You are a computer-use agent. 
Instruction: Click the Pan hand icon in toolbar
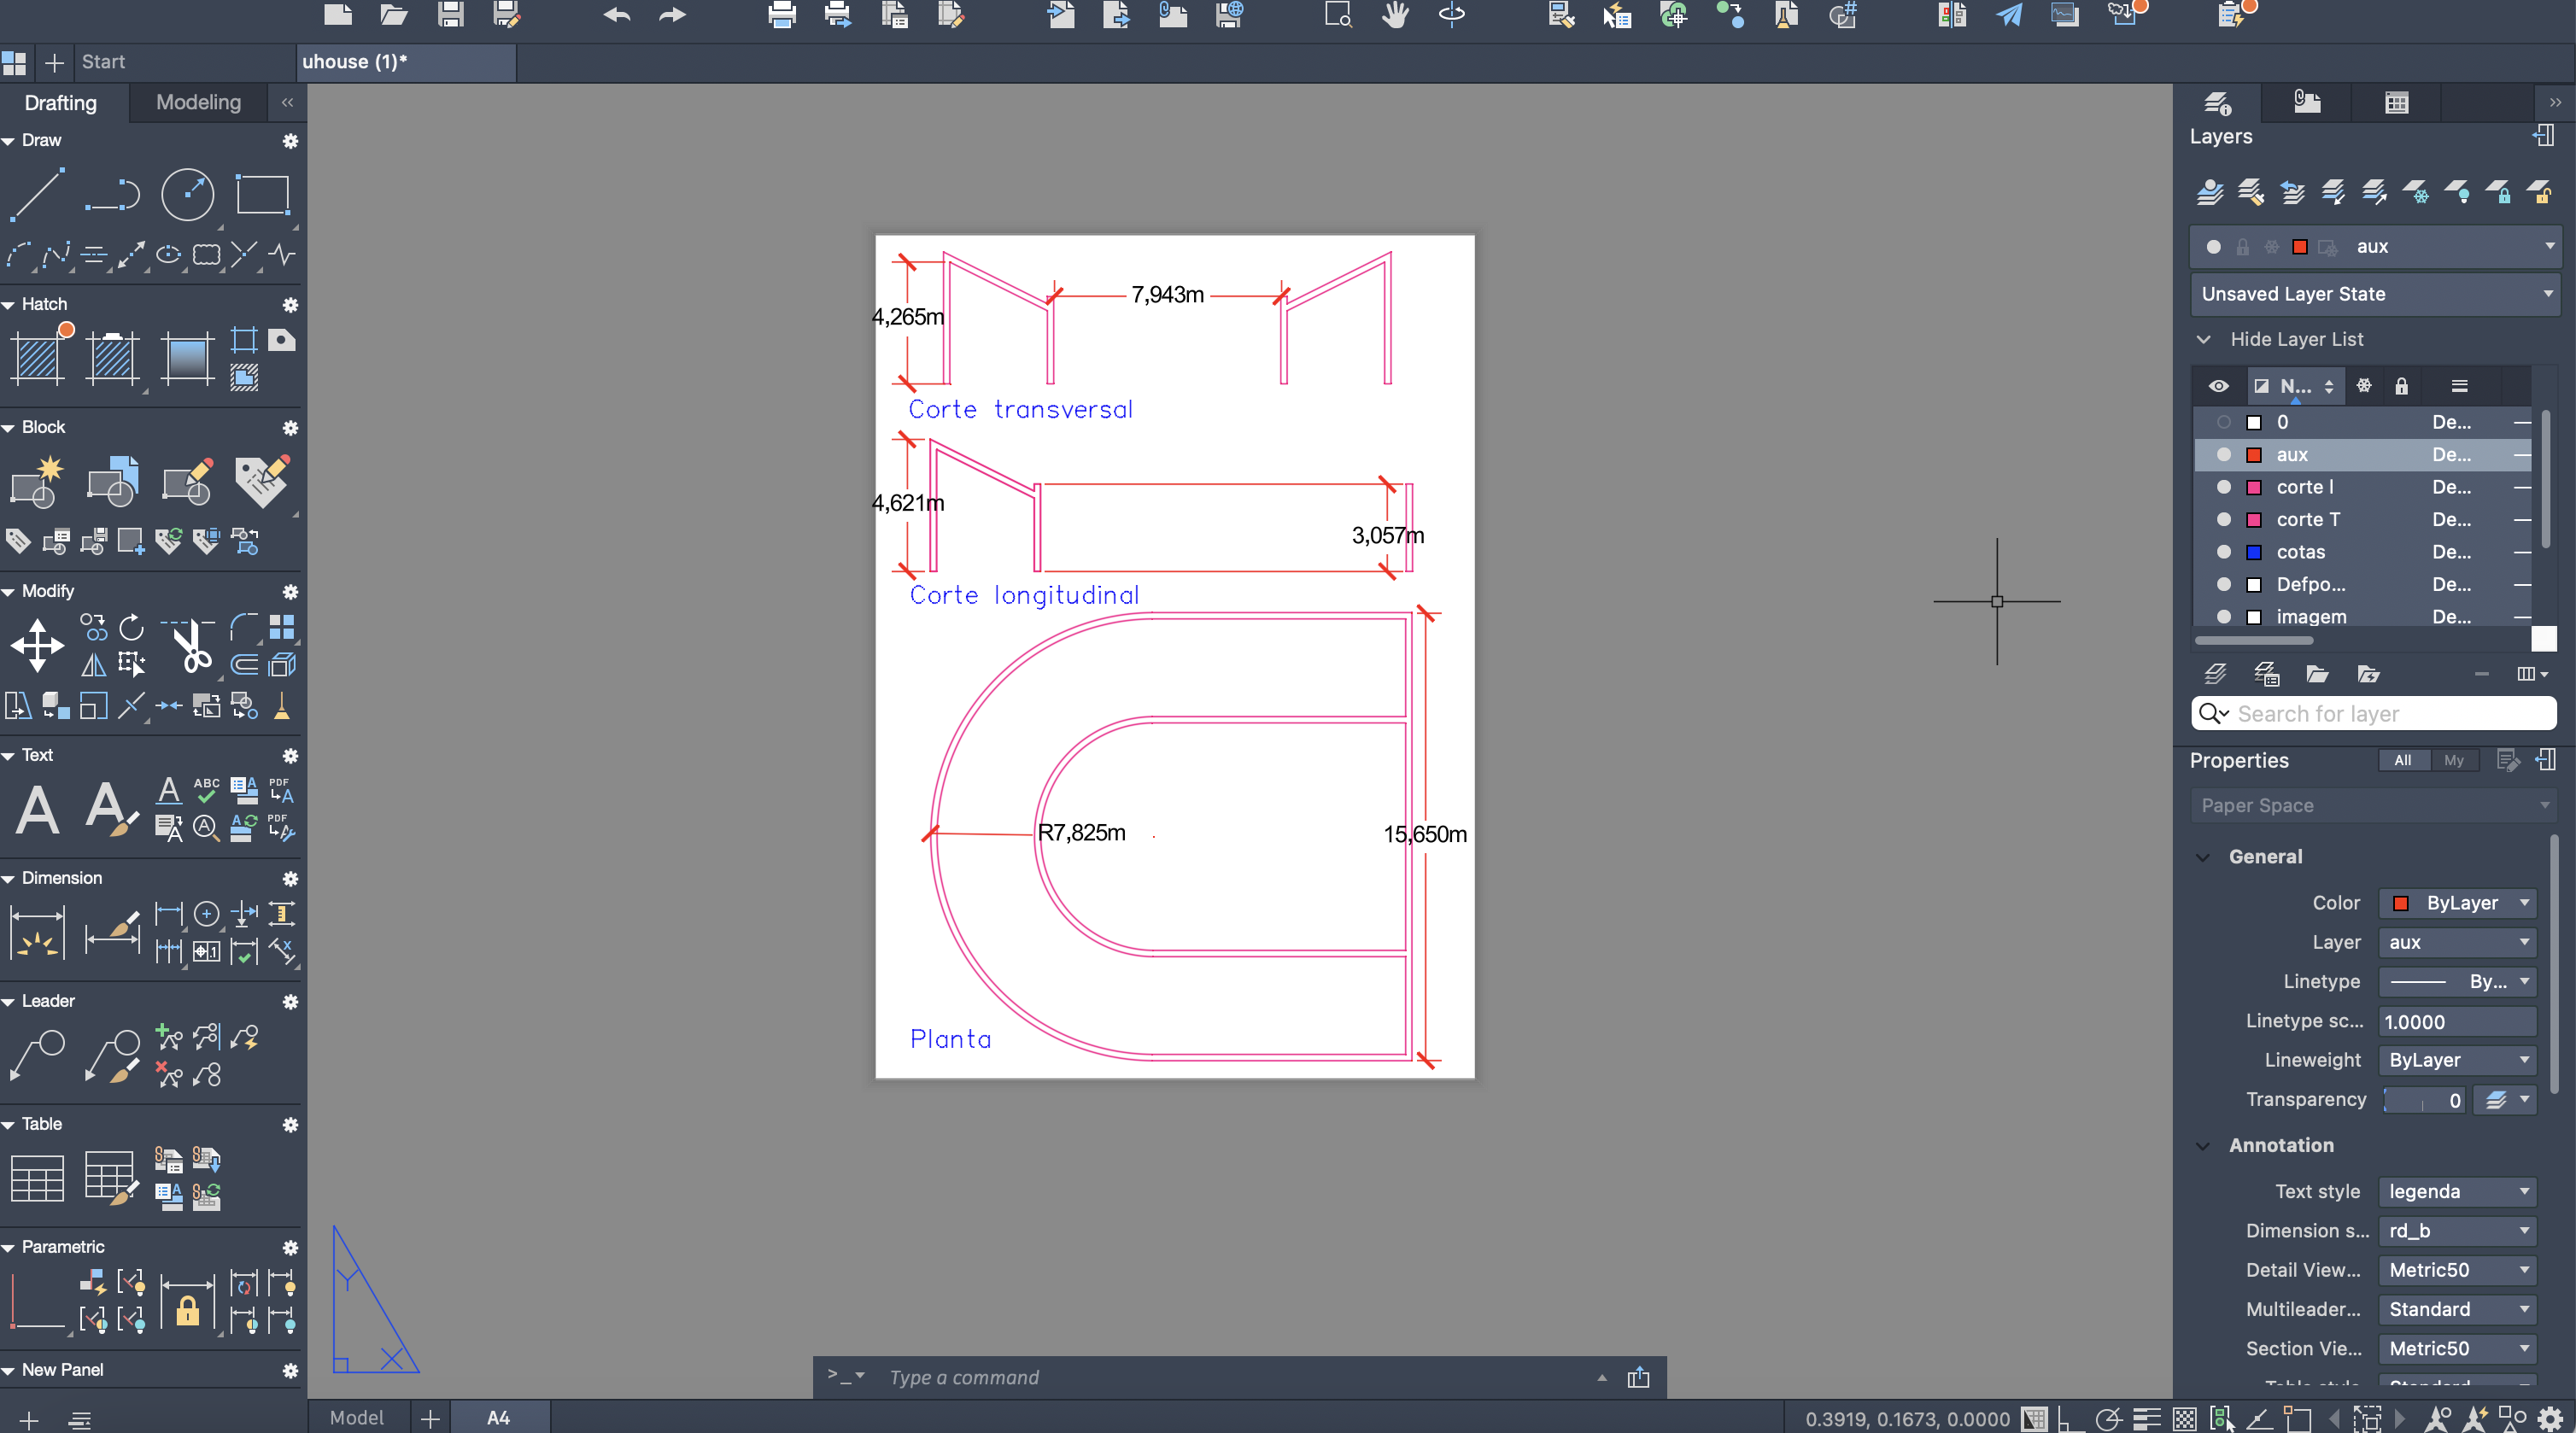[1395, 15]
